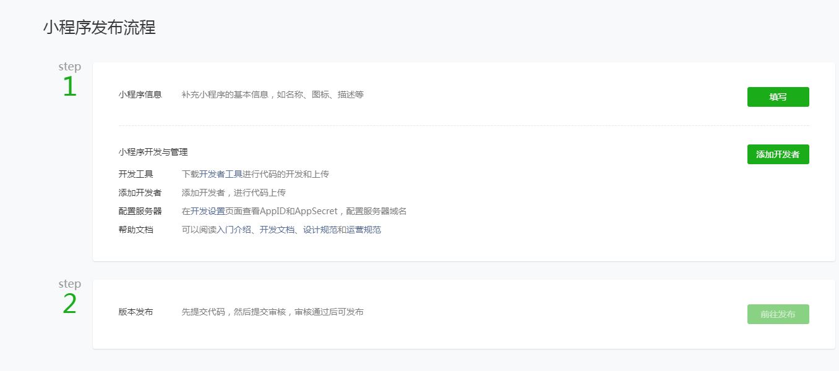Open the 运营规范 link
This screenshot has height=371, width=839.
(x=364, y=230)
